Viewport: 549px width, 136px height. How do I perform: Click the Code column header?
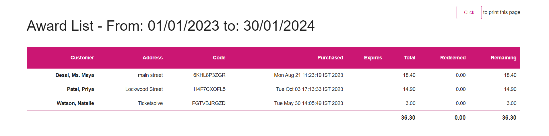click(x=219, y=58)
